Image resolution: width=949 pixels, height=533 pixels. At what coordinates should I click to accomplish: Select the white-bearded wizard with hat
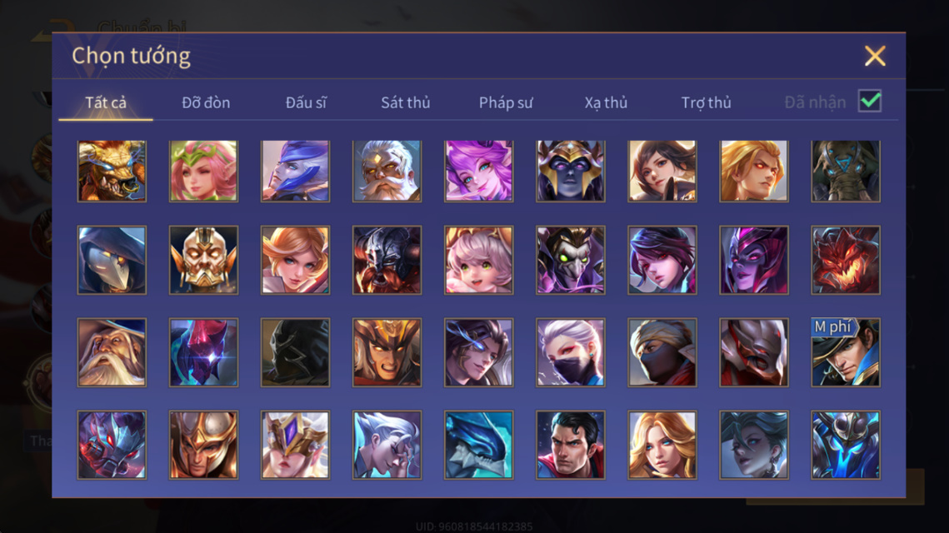[x=112, y=352]
